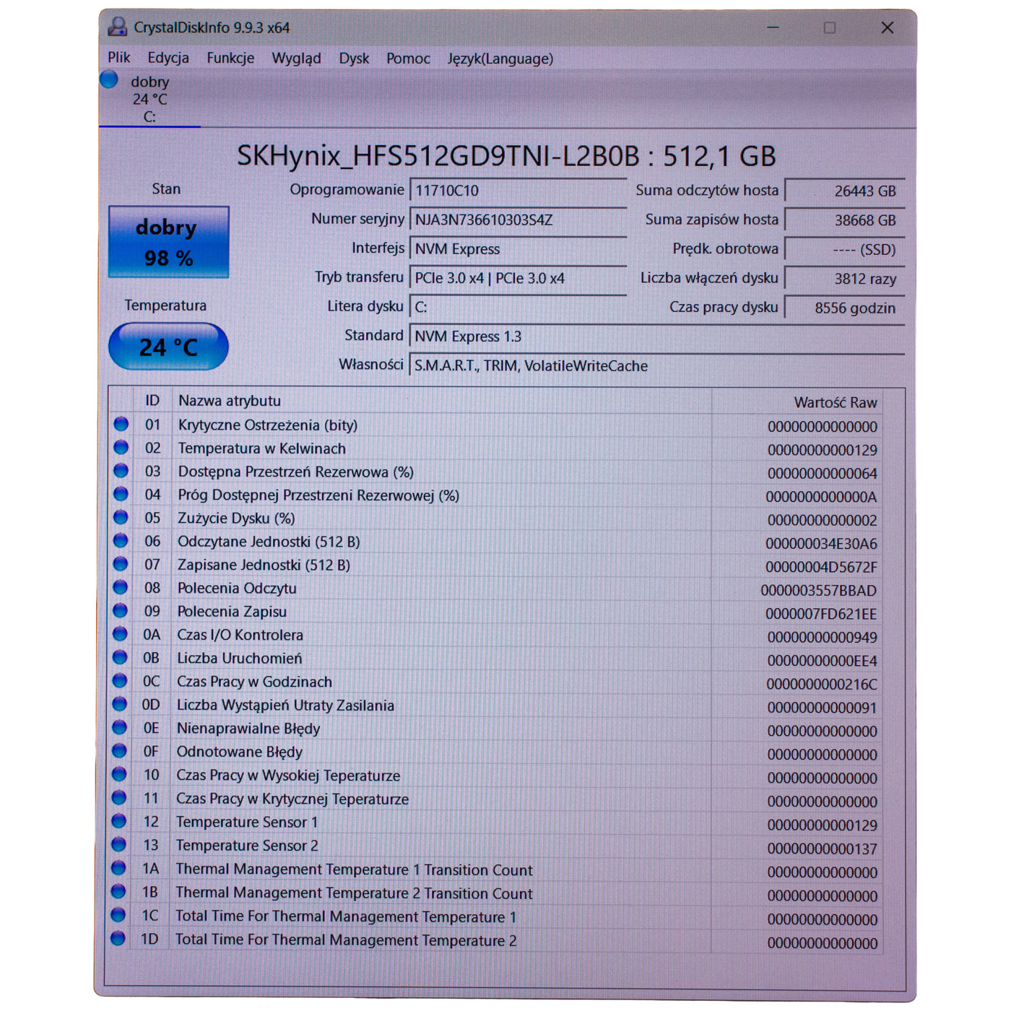Click the 24 °C temperature button
Image resolution: width=1011 pixels, height=1011 pixels.
pyautogui.click(x=168, y=347)
